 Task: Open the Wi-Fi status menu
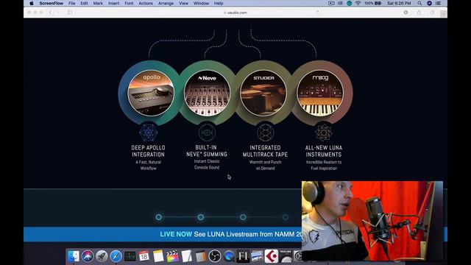[358, 3]
